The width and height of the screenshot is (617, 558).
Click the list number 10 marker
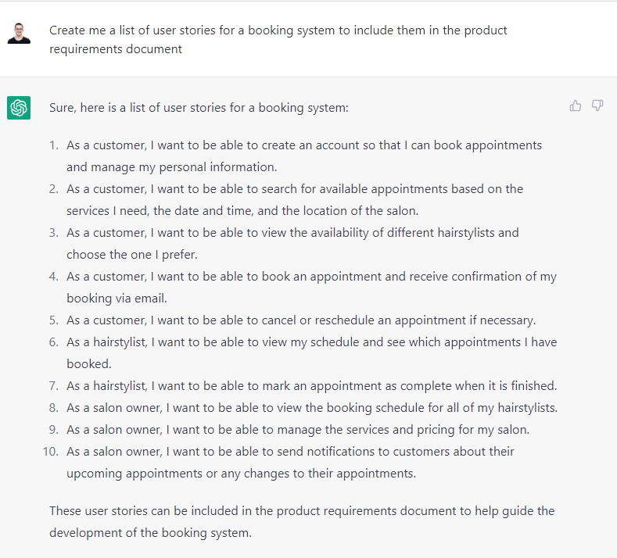tap(50, 452)
